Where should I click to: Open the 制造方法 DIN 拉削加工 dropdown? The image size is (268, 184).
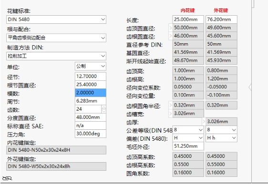56,56
